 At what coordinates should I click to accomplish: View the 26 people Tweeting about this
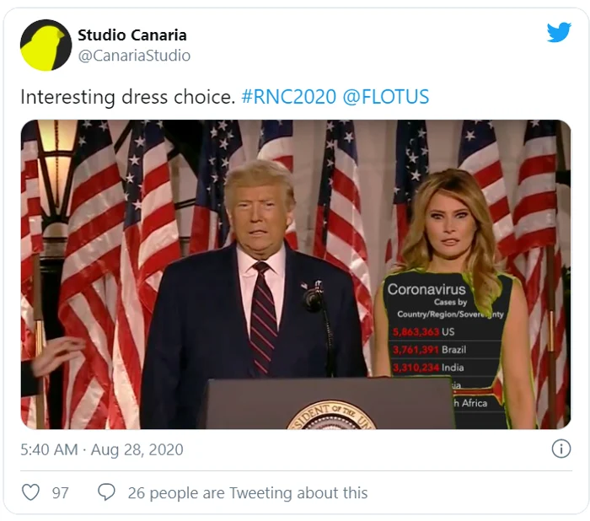point(247,493)
